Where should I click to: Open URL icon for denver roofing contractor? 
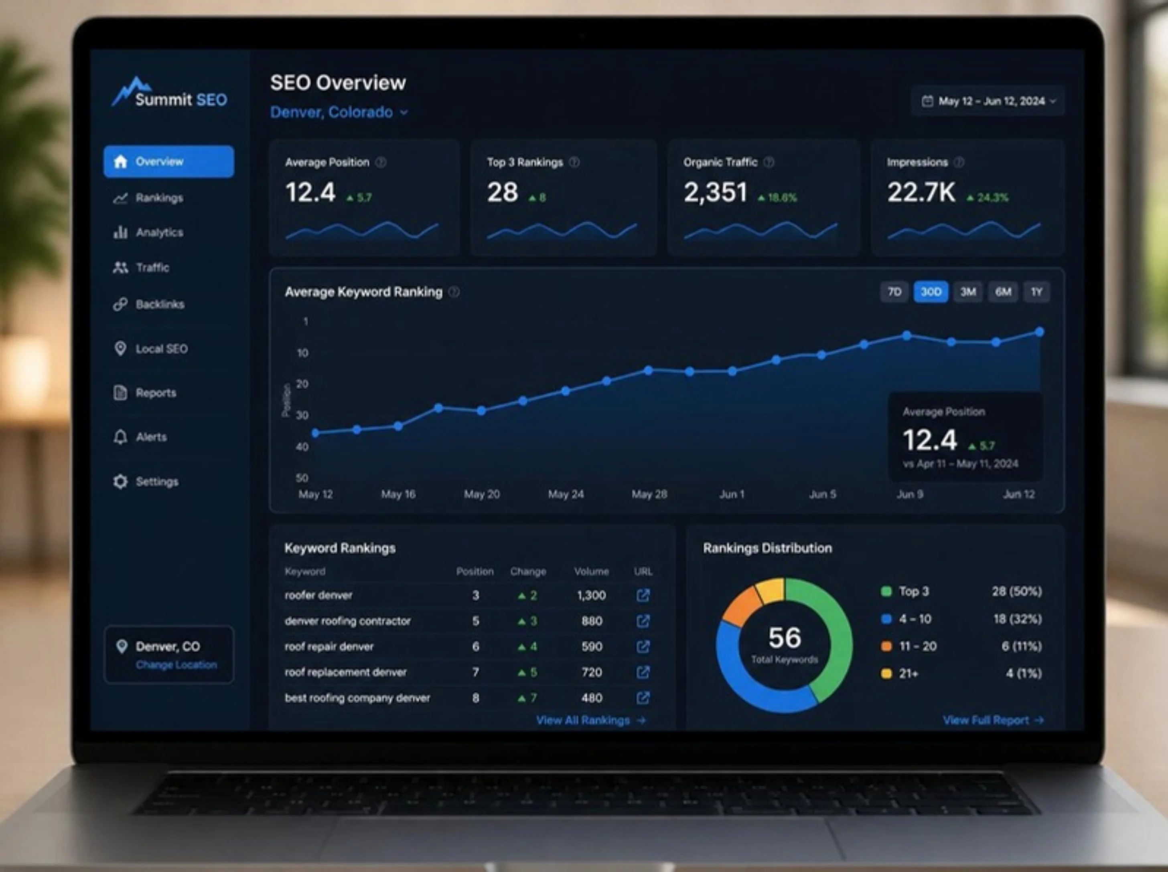(643, 621)
